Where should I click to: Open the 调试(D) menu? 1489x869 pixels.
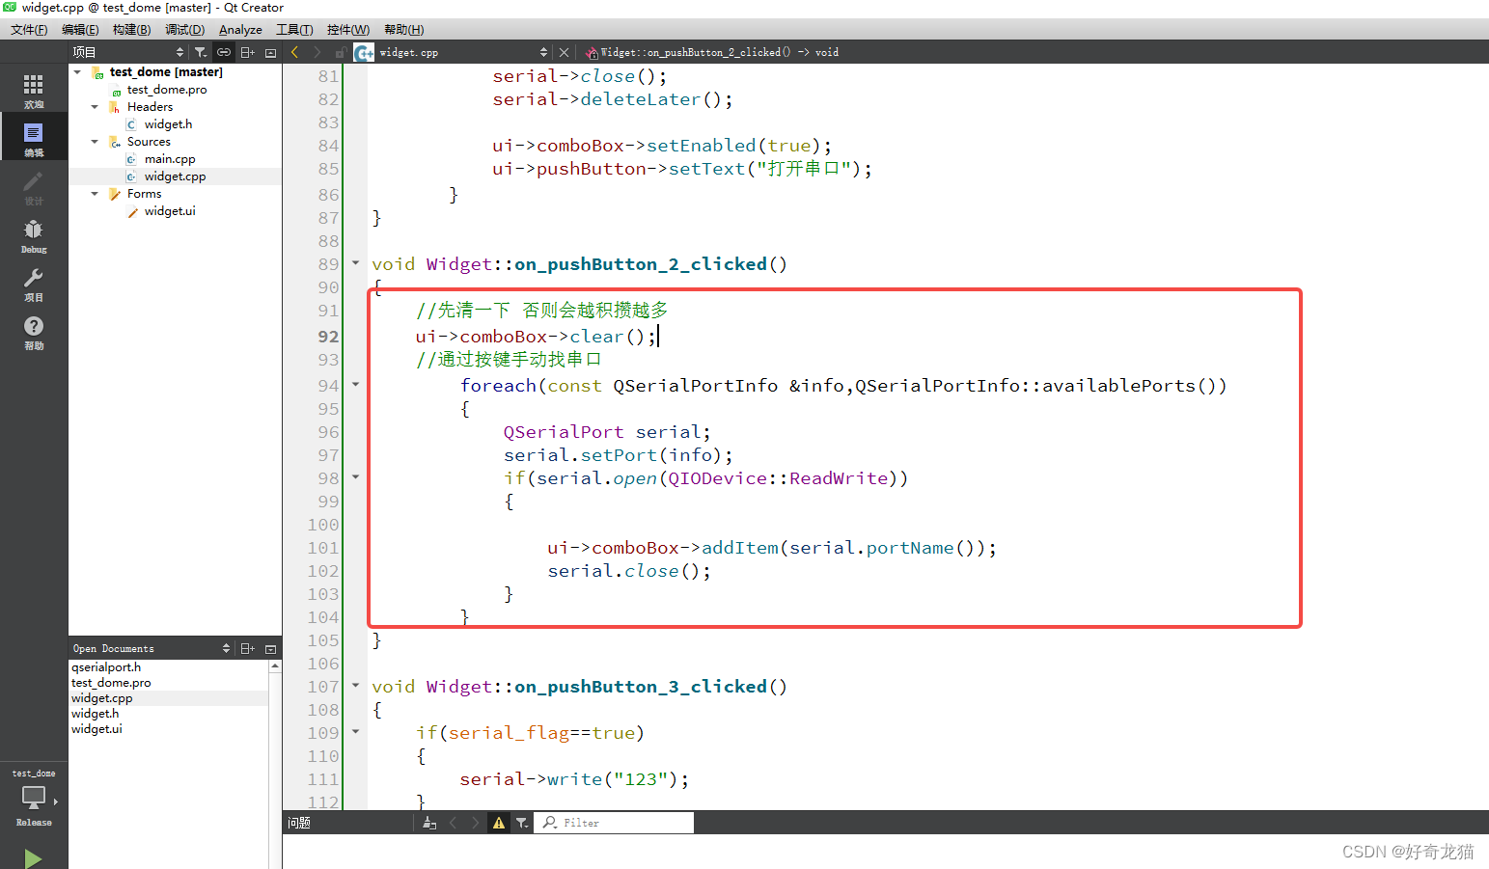tap(184, 30)
